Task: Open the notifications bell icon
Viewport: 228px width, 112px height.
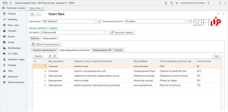Action: tap(166, 3)
